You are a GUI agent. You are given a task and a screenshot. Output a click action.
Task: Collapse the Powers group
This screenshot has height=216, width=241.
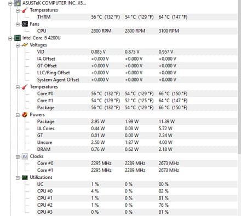(18, 115)
